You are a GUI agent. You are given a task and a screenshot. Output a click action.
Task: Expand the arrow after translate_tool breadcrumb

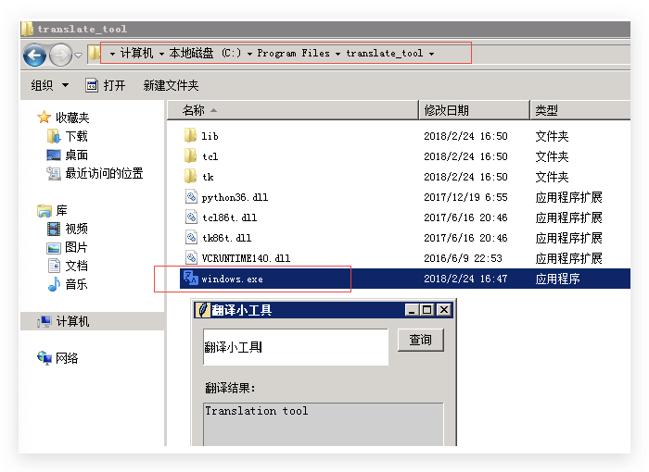431,54
